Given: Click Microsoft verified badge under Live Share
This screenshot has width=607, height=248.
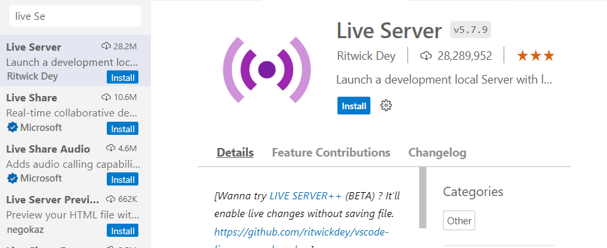Looking at the screenshot, I should [x=13, y=128].
